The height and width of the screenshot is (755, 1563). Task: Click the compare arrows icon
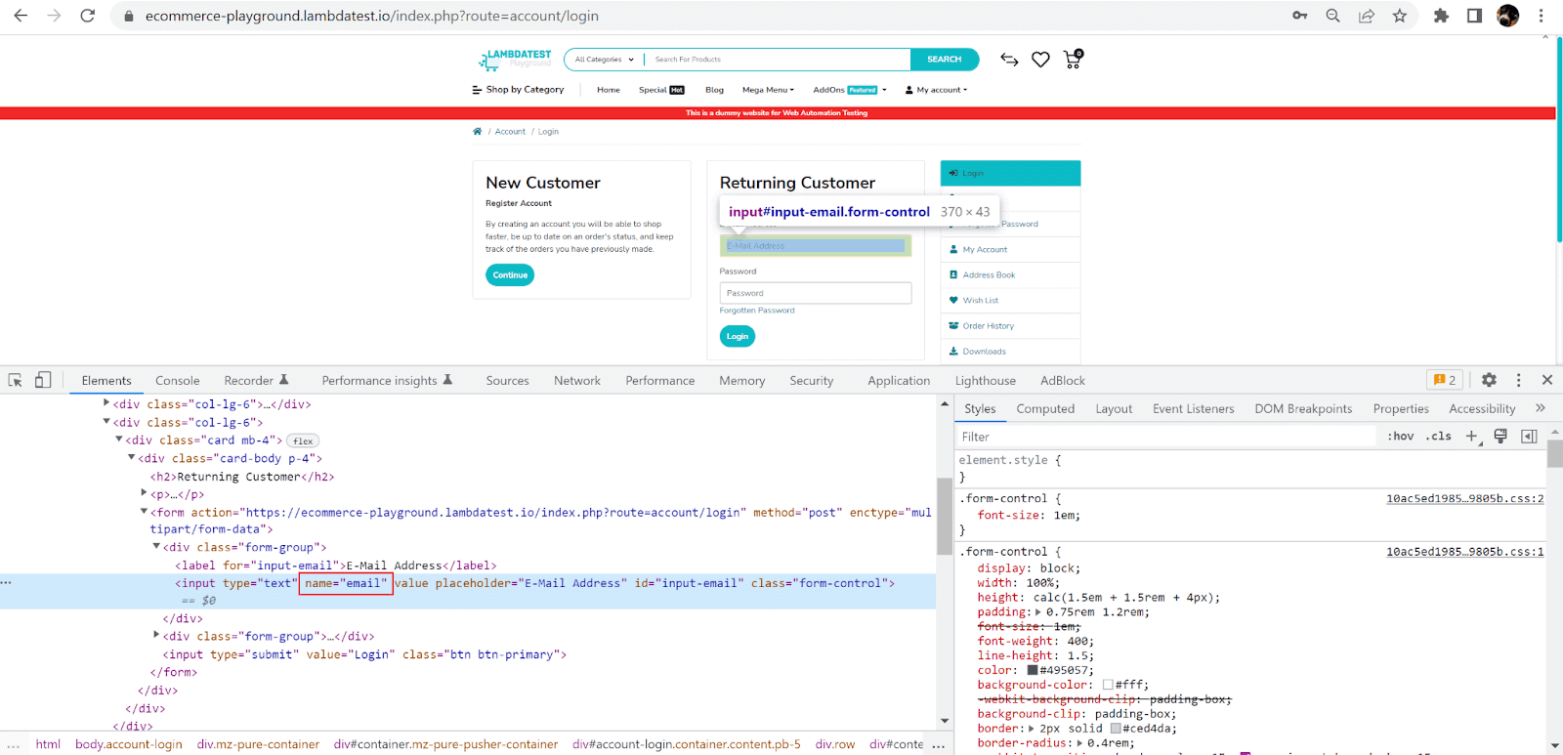1009,60
